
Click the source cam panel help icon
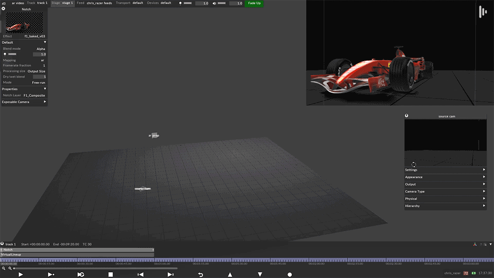[x=407, y=116]
